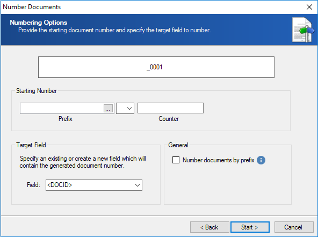Click the Target Field group label
The width and height of the screenshot is (318, 237).
[x=31, y=145]
